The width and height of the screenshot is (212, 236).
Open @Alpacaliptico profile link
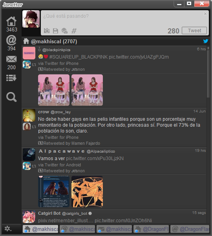(x=101, y=151)
